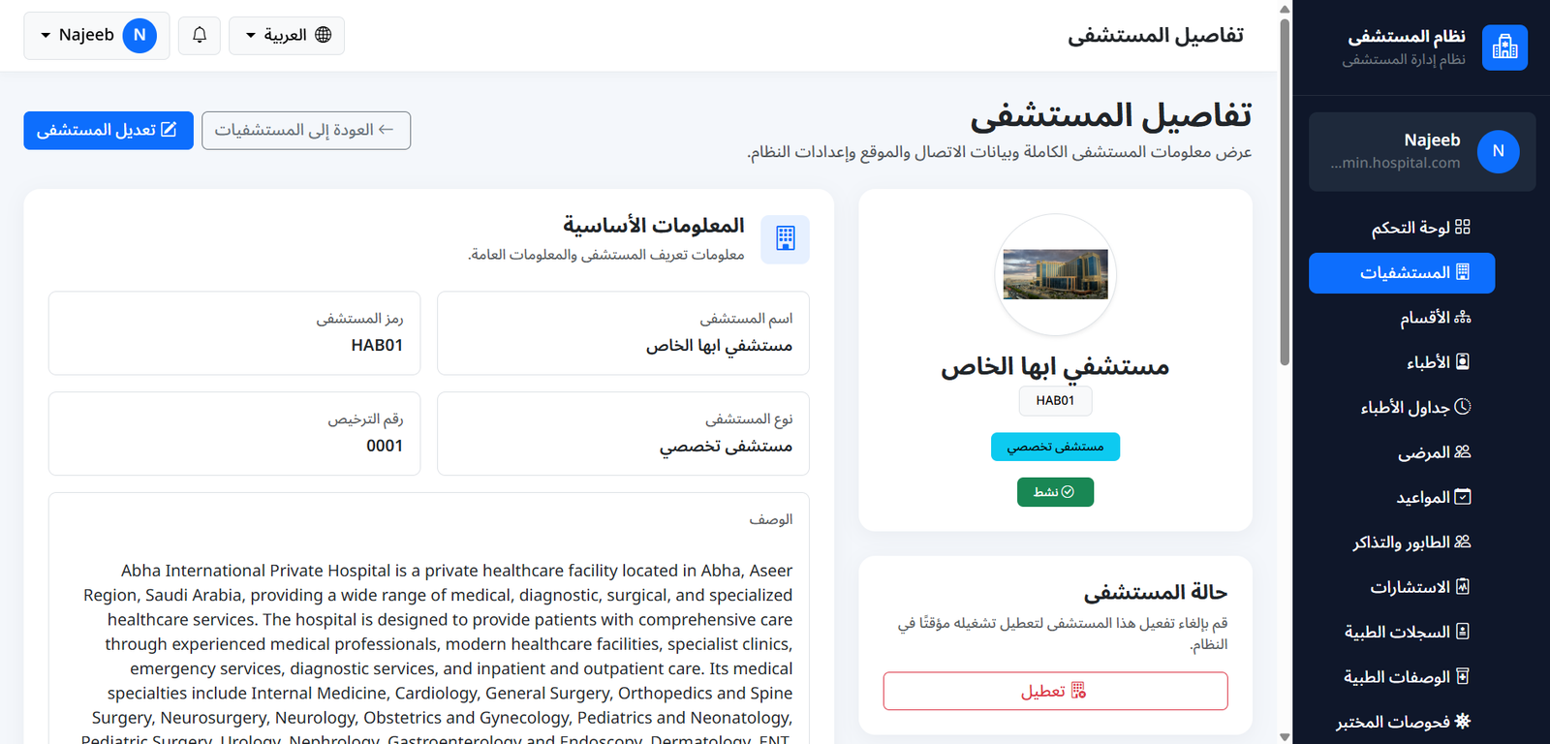Click the الطابور والتذاكر queue icon
The width and height of the screenshot is (1550, 744).
[x=1463, y=542]
